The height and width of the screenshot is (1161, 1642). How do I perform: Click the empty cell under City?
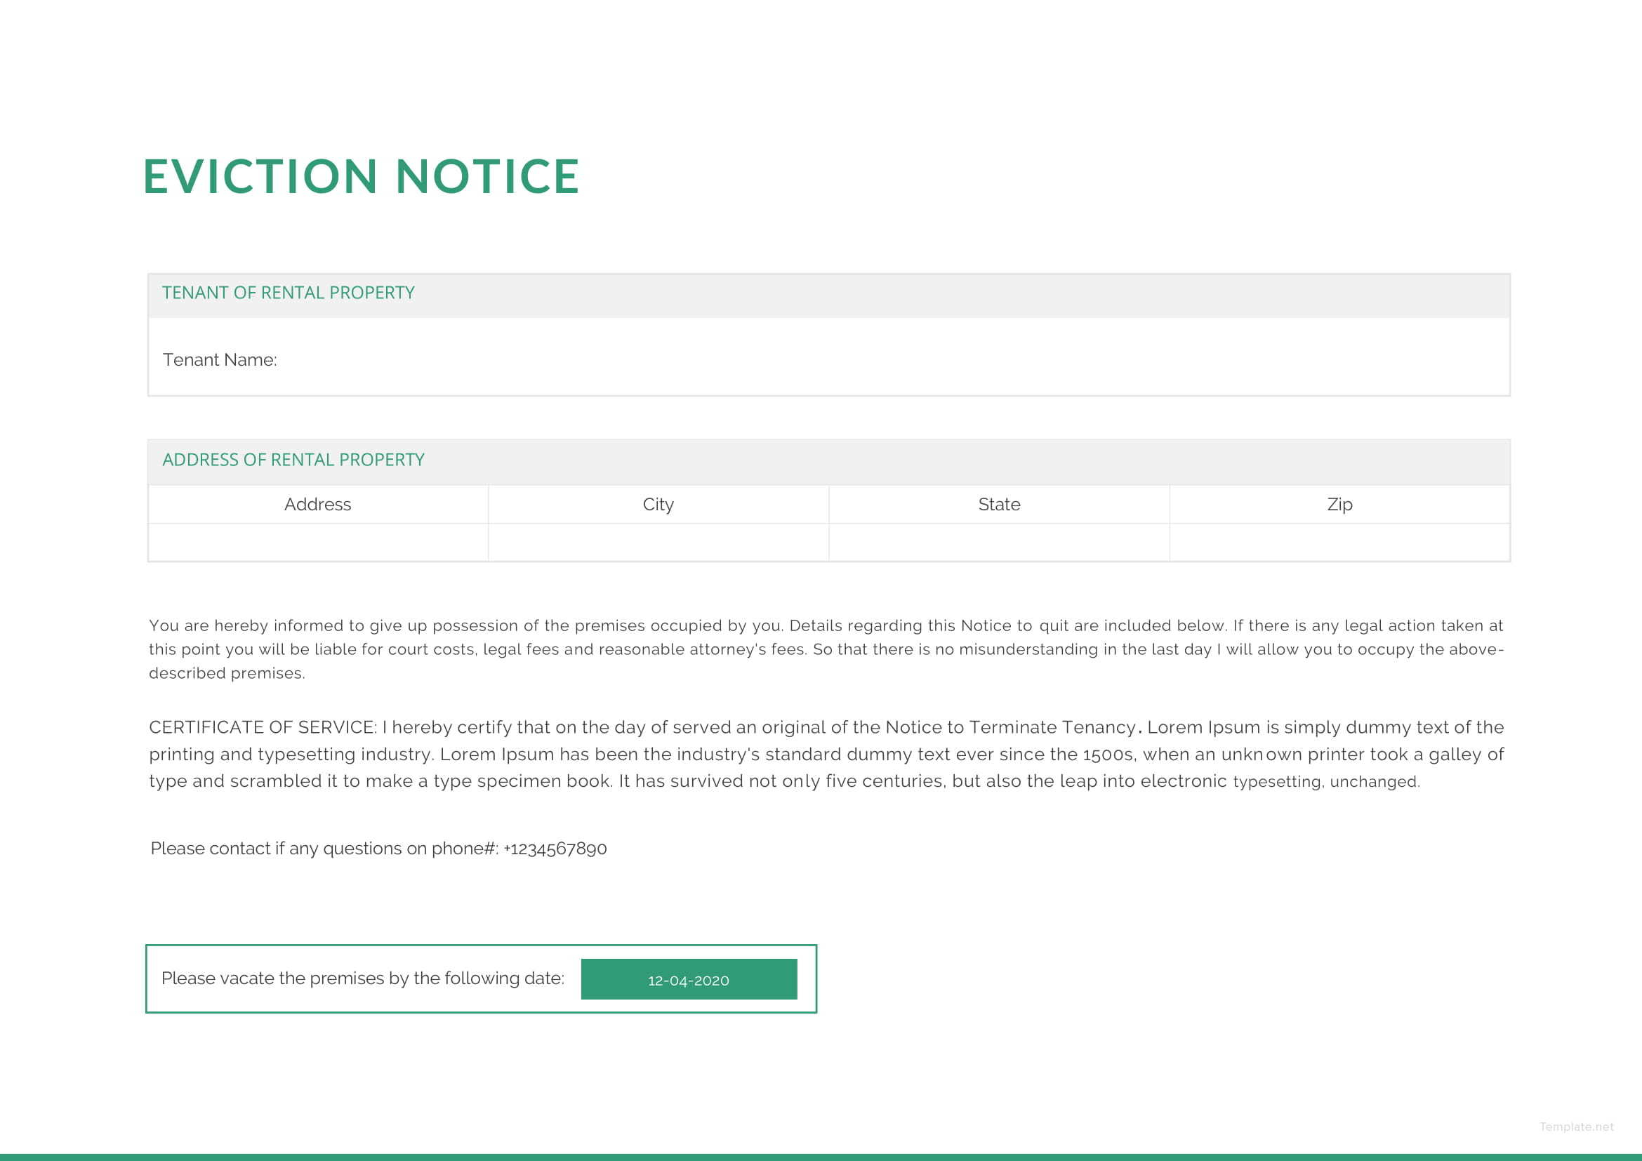tap(658, 543)
